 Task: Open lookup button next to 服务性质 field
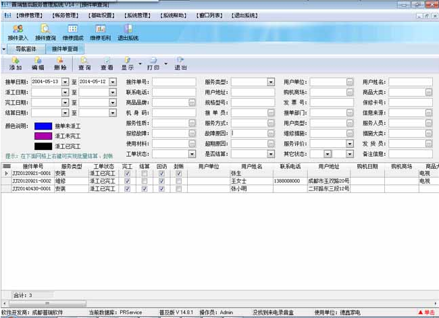click(x=192, y=123)
